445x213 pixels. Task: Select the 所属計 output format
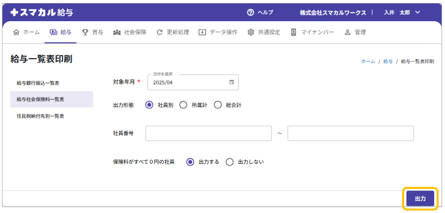[184, 105]
